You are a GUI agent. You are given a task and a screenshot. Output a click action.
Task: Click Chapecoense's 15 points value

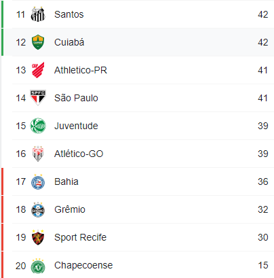pos(263,265)
